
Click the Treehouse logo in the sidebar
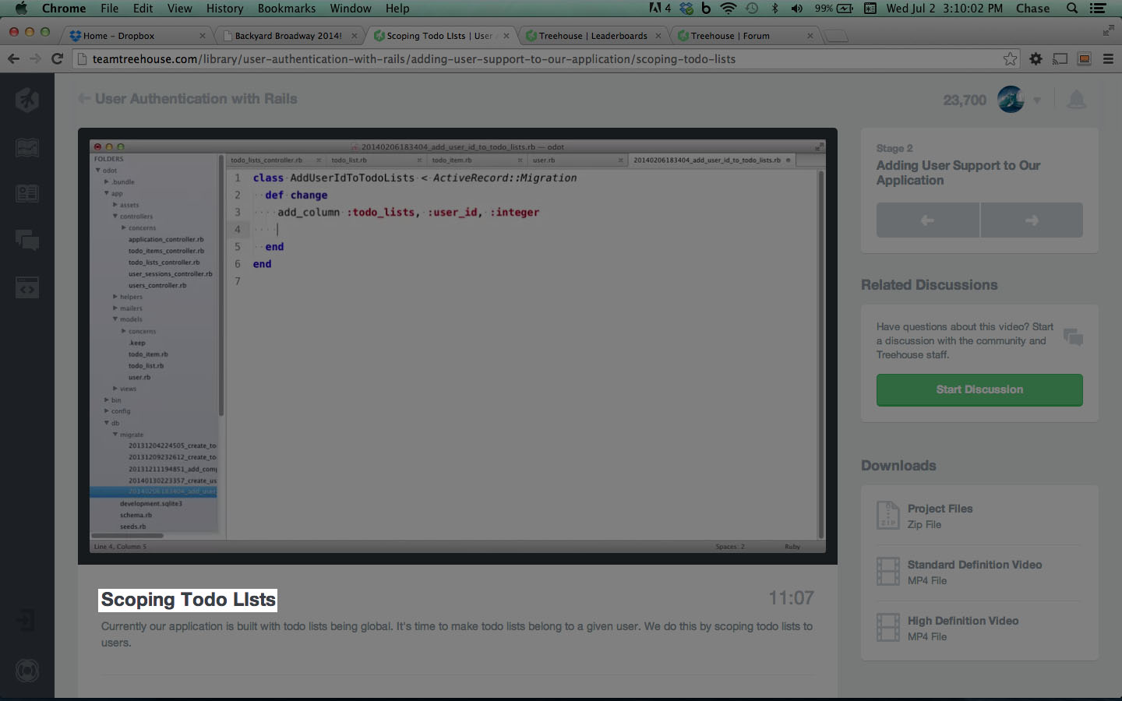[27, 100]
